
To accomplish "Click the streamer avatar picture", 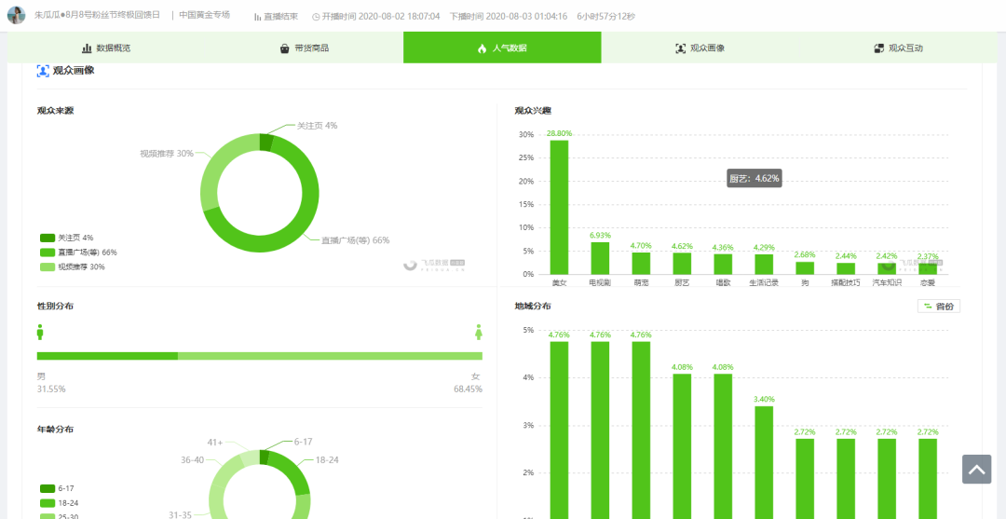I will point(16,15).
